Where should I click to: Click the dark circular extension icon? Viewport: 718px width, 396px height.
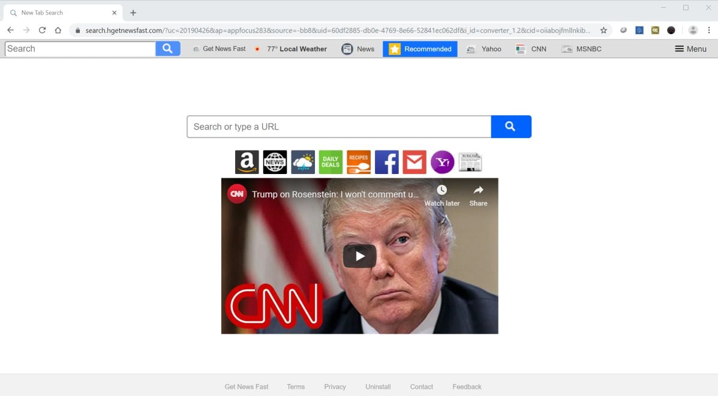671,30
